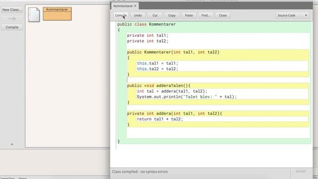Click the line 'private int tal2;'
318x179 pixels.
coord(148,41)
